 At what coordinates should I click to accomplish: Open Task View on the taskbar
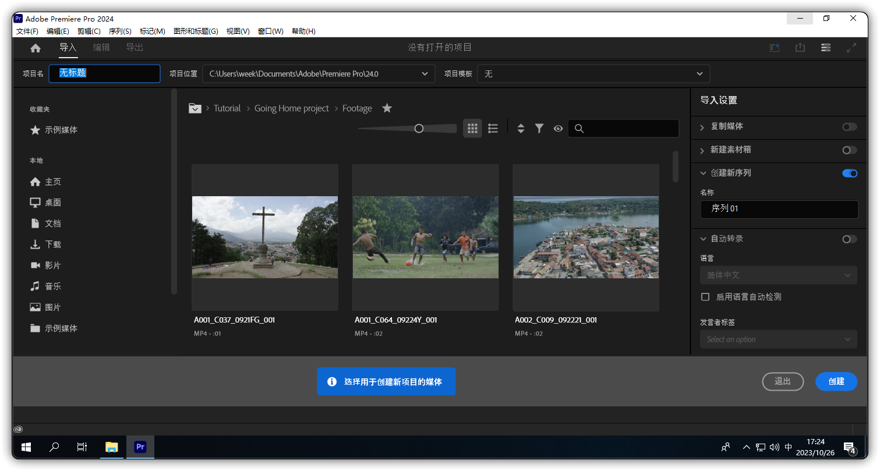(82, 447)
